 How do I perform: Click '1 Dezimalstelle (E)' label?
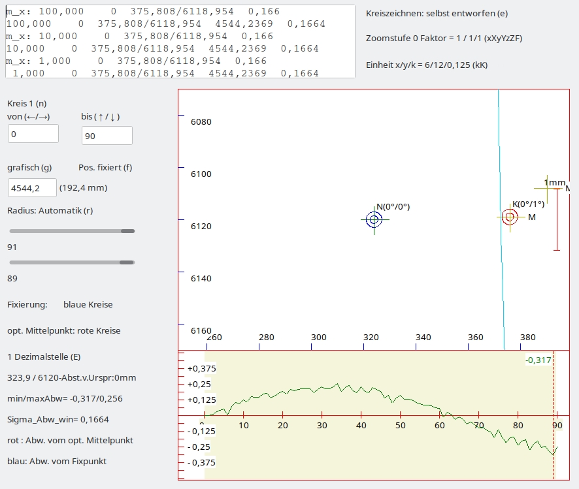(x=44, y=357)
